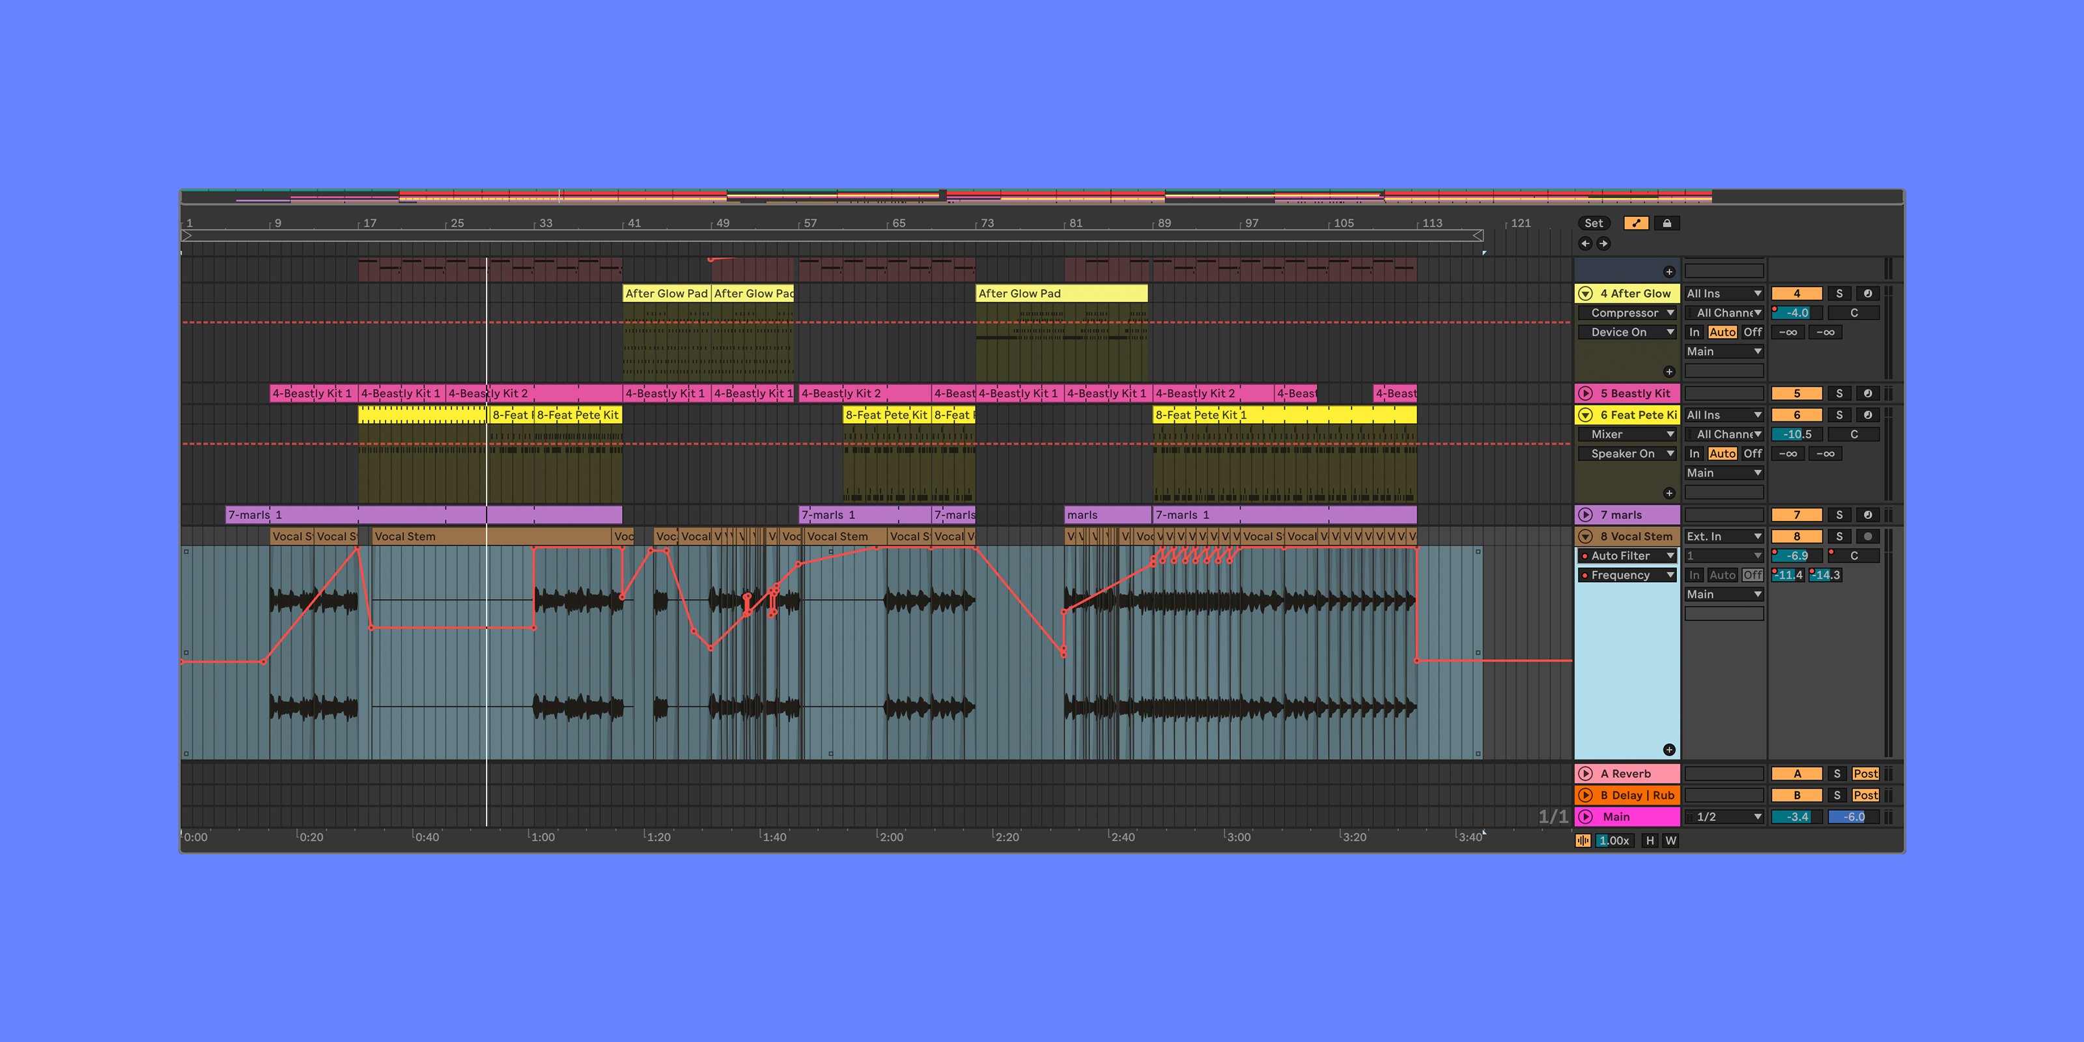Click the loop brace start marker
2084x1042 pixels.
pyautogui.click(x=187, y=235)
